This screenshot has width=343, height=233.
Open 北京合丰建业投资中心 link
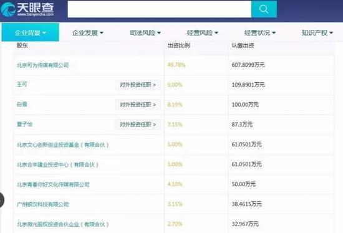pyautogui.click(x=57, y=164)
